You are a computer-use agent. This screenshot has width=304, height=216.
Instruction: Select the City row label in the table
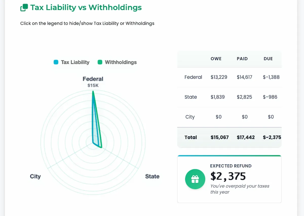(190, 117)
